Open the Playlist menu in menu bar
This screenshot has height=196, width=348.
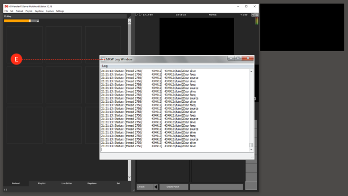[29, 11]
